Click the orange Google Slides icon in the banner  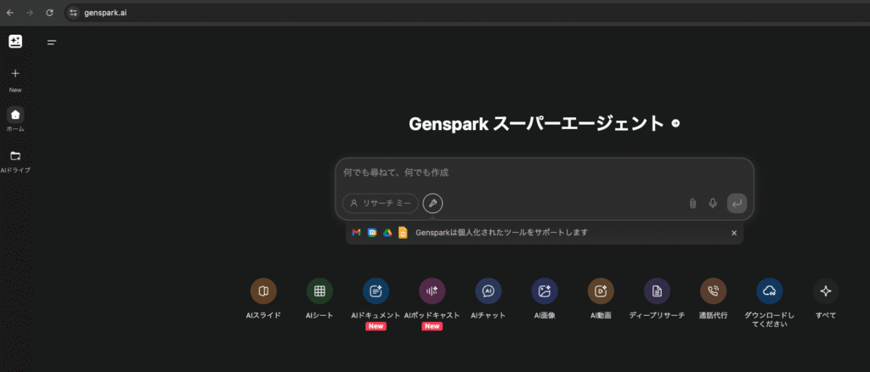point(404,233)
